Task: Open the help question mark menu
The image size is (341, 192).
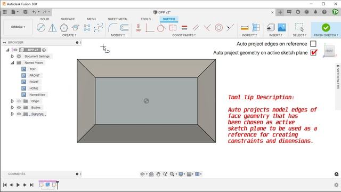Action: tap(324, 12)
